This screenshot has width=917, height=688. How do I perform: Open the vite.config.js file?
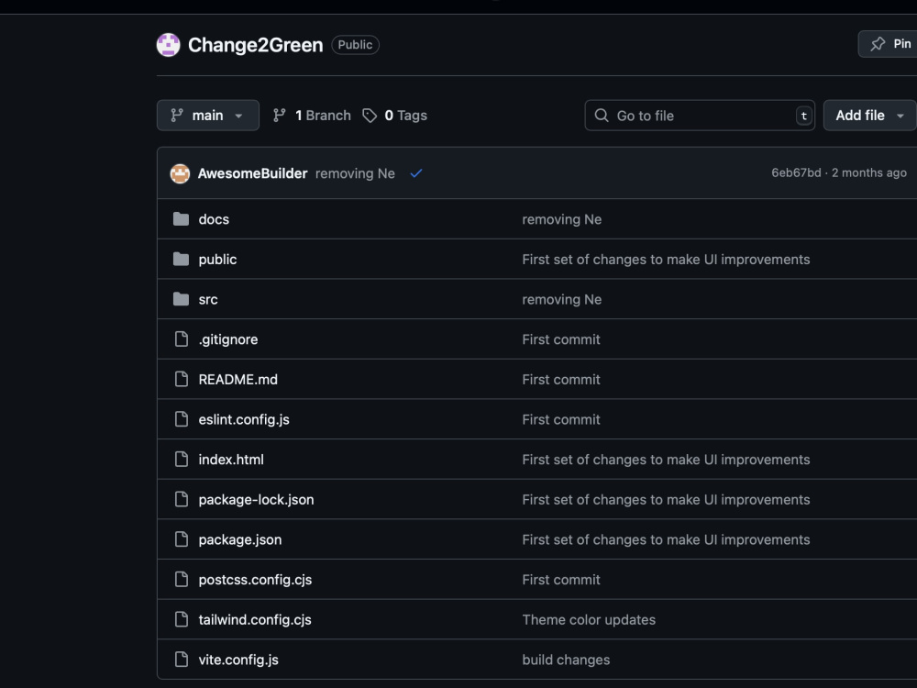click(x=238, y=660)
